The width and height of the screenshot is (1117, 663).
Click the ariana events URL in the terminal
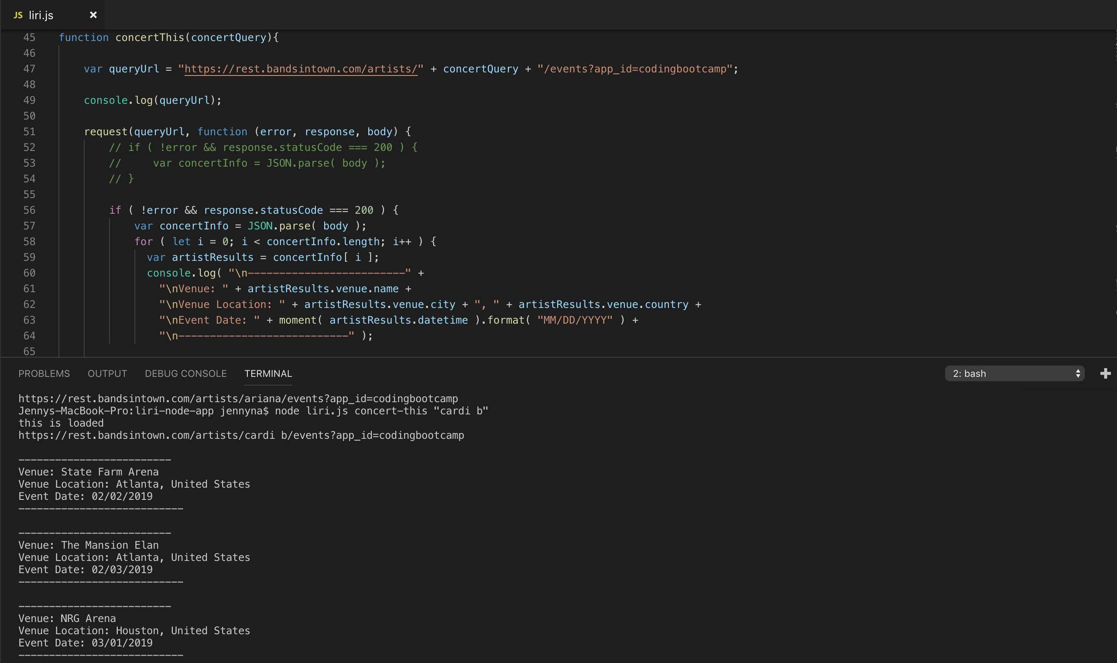[x=238, y=399]
